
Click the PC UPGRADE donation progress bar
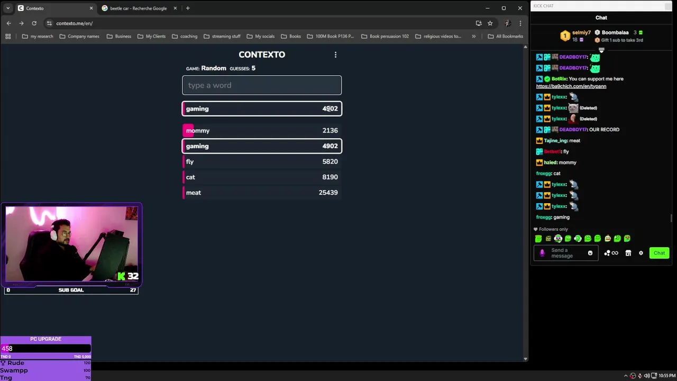pyautogui.click(x=46, y=348)
